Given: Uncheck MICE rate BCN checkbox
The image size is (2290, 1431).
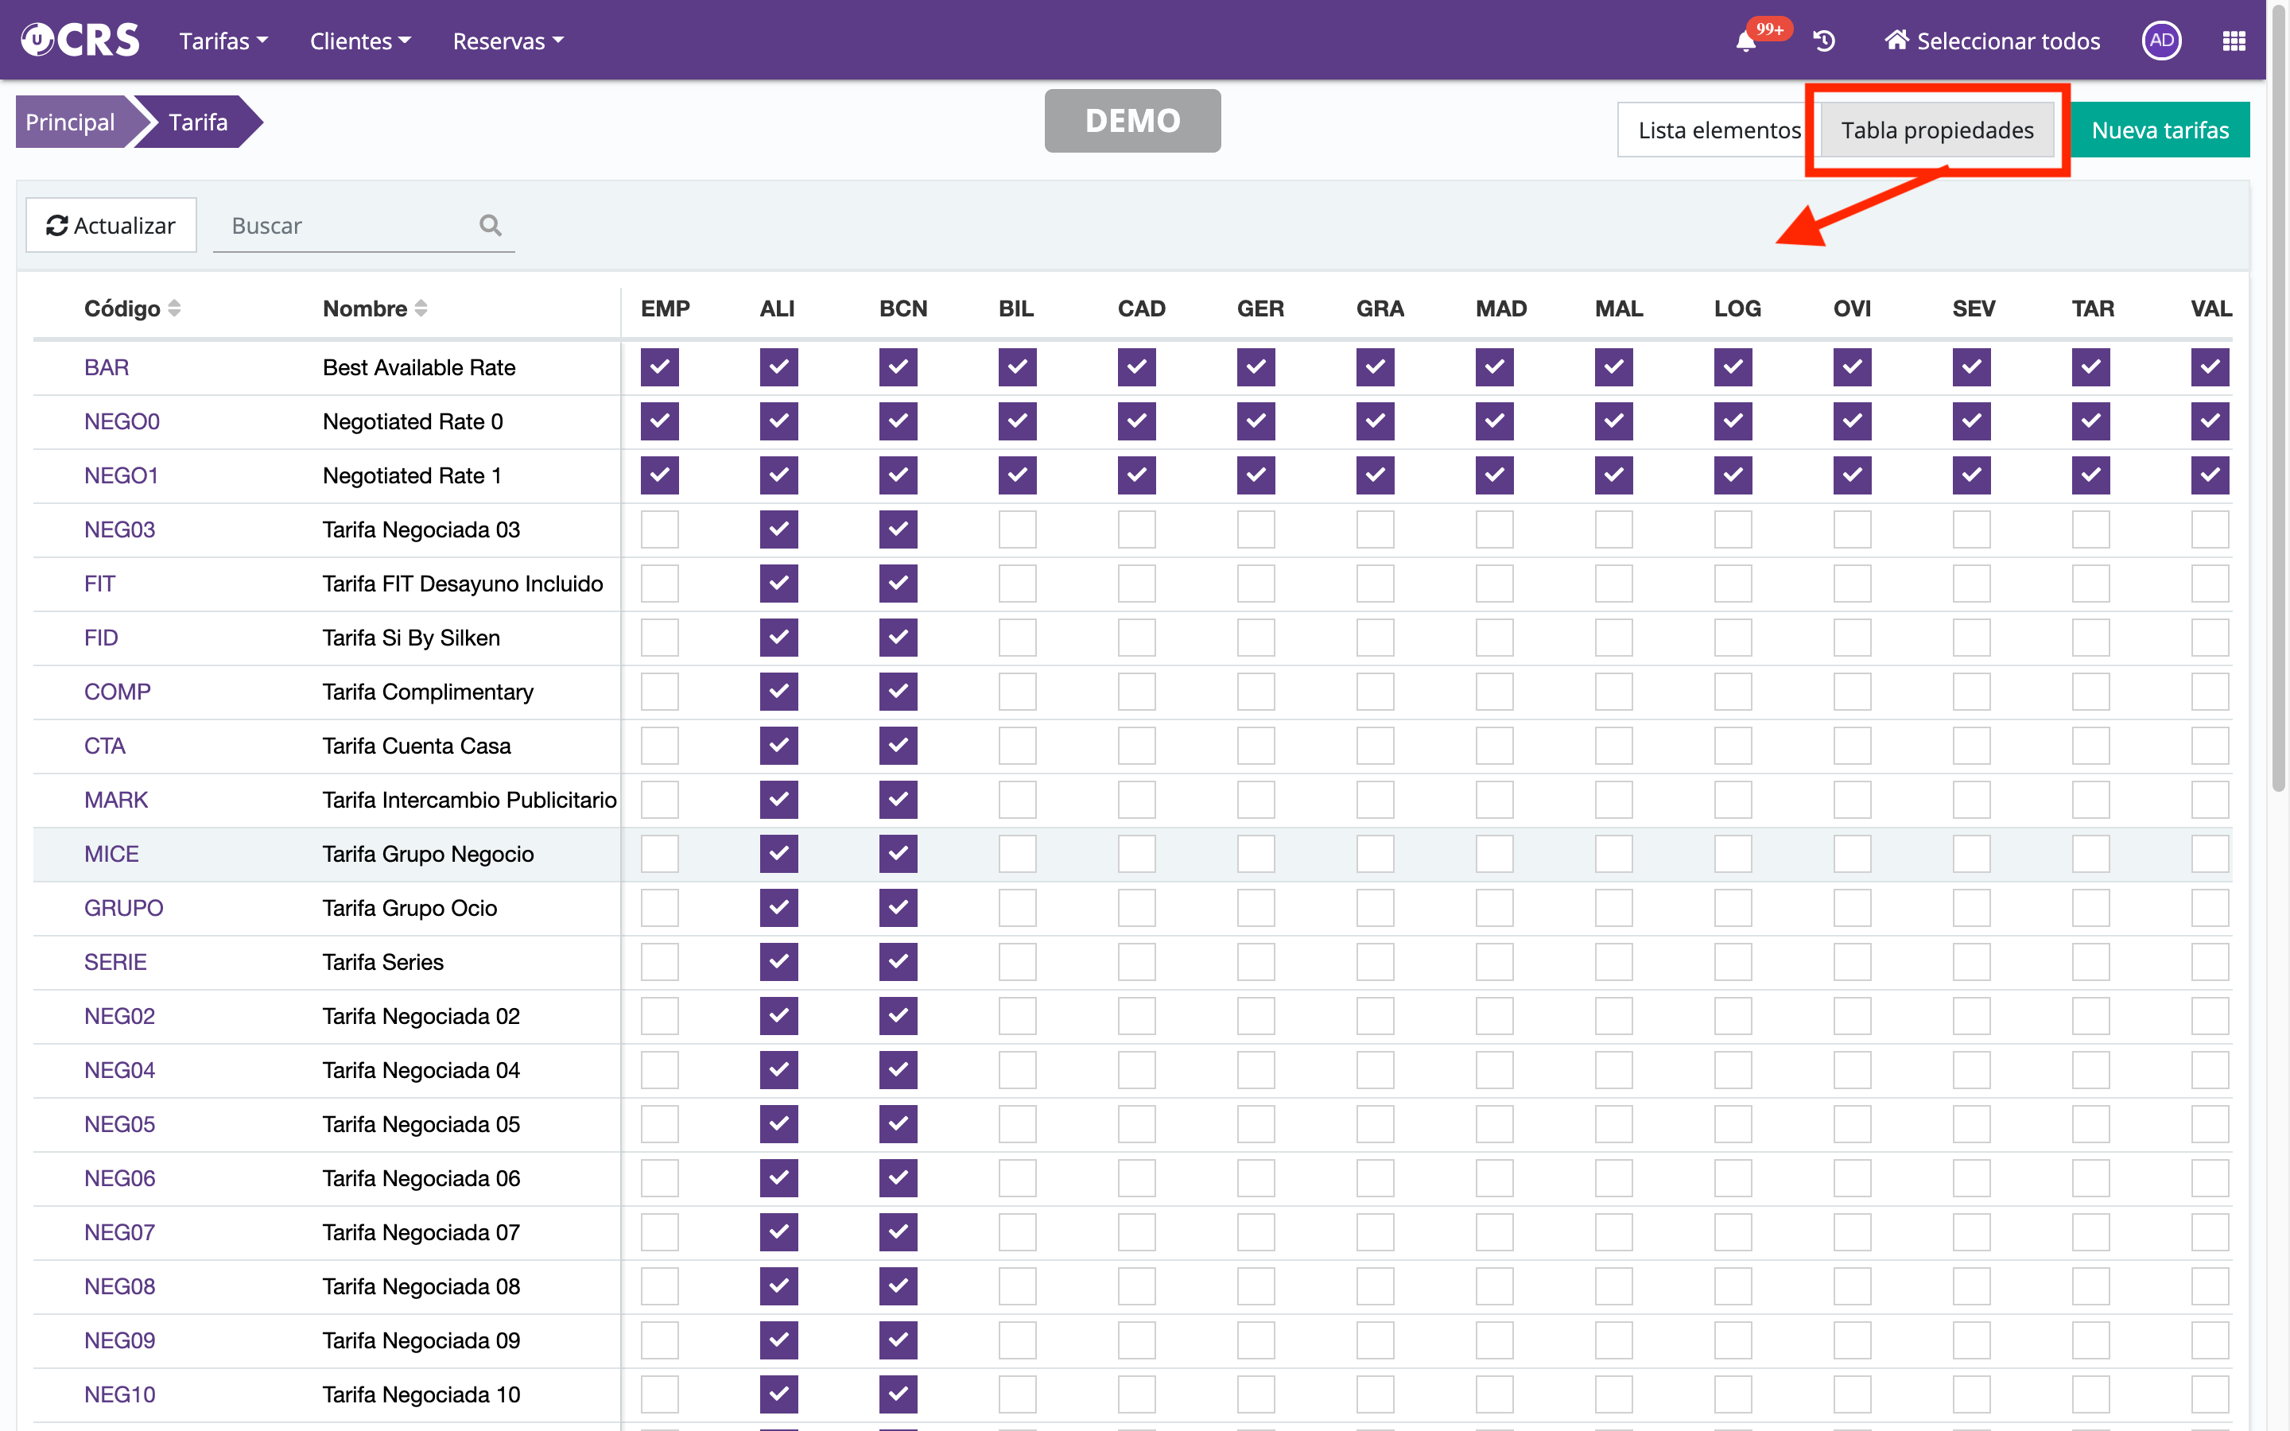Looking at the screenshot, I should pos(898,854).
